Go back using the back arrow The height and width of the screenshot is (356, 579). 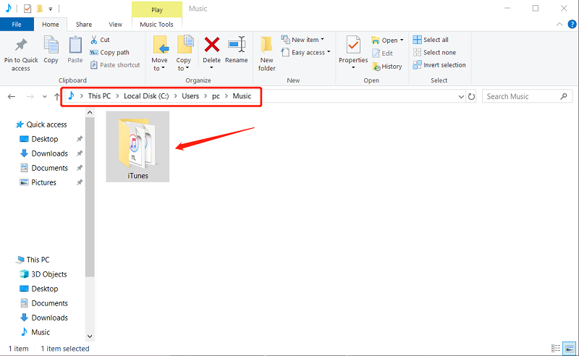pyautogui.click(x=12, y=97)
